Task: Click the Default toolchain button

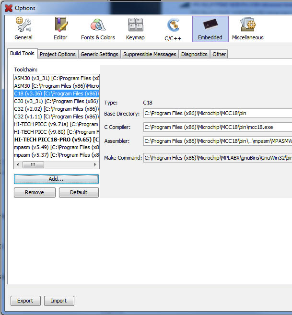Action: 79,192
